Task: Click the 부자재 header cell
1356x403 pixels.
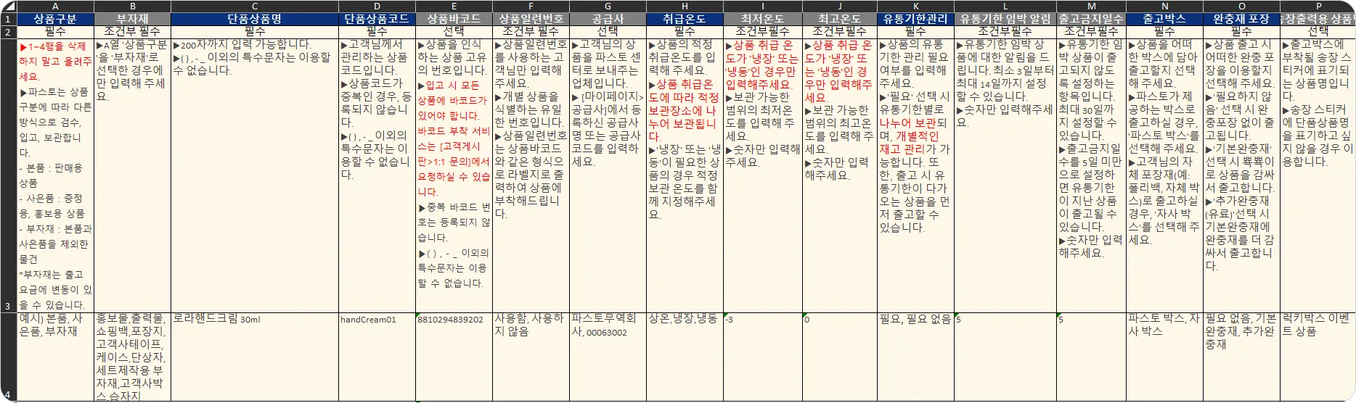Action: pos(133,19)
